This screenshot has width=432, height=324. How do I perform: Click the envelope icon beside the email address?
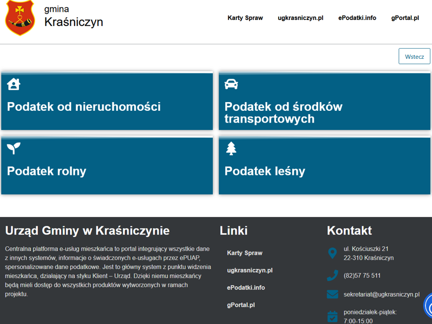(x=333, y=294)
